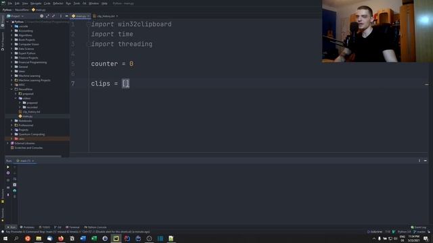Open the Refactor menu
The height and width of the screenshot is (243, 433).
click(x=58, y=3)
